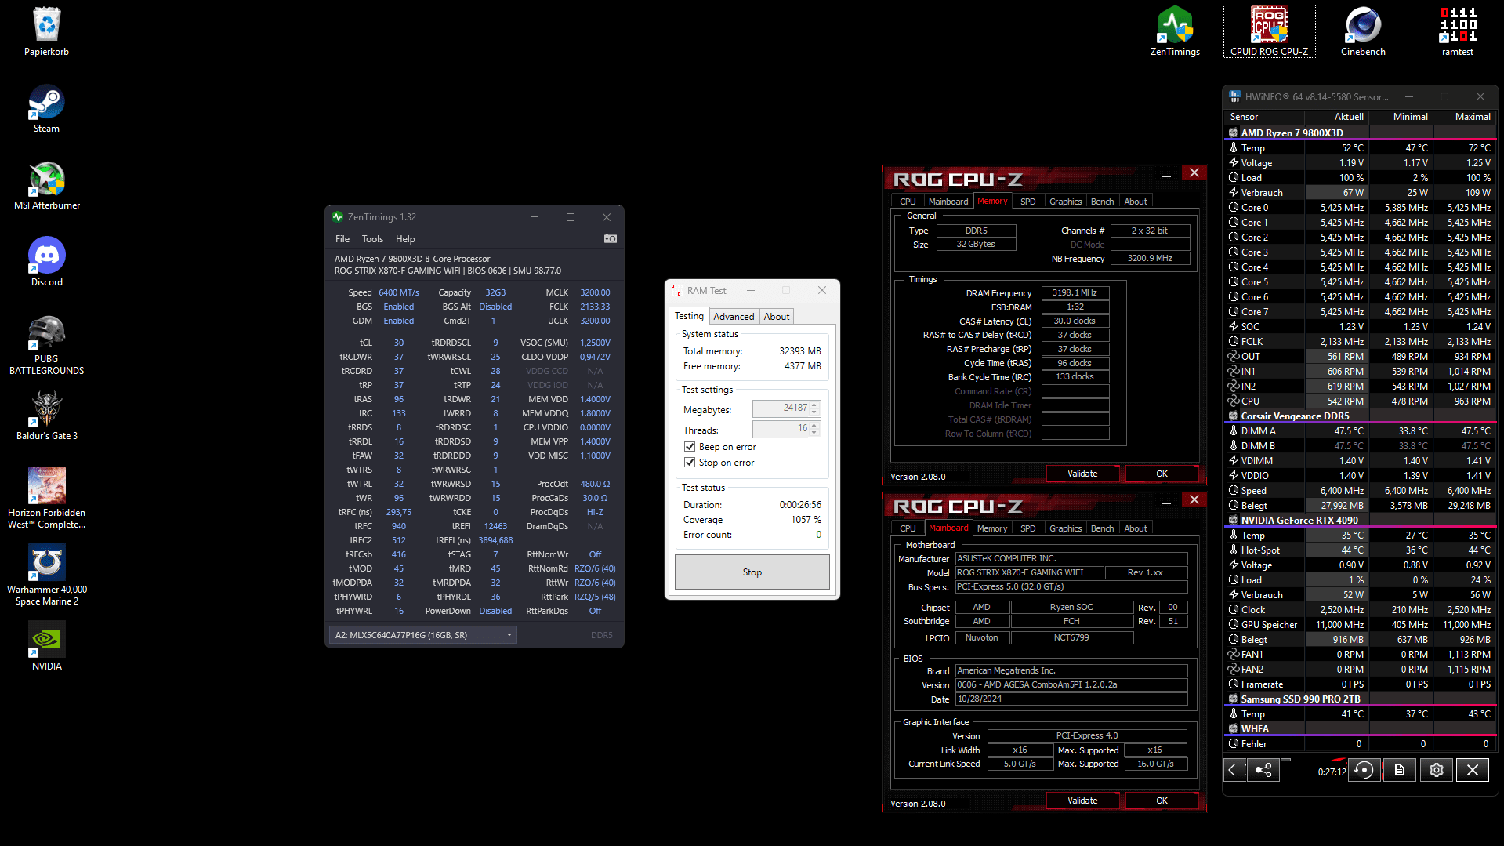The width and height of the screenshot is (1504, 846).
Task: Take a screenshot with the ZenTimings camera icon
Action: (611, 238)
